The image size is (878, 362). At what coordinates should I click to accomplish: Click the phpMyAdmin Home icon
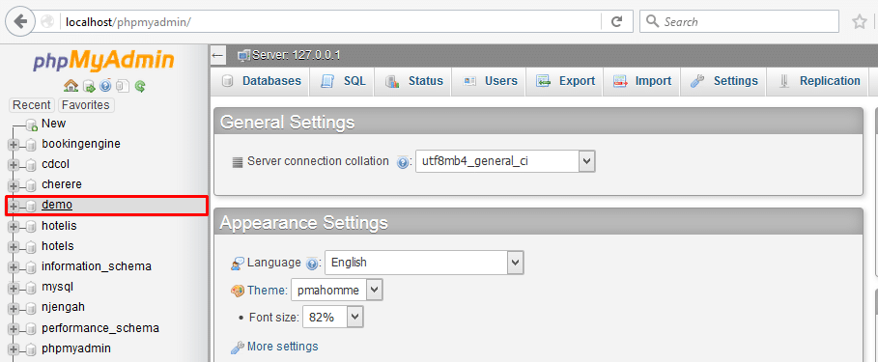pyautogui.click(x=71, y=86)
